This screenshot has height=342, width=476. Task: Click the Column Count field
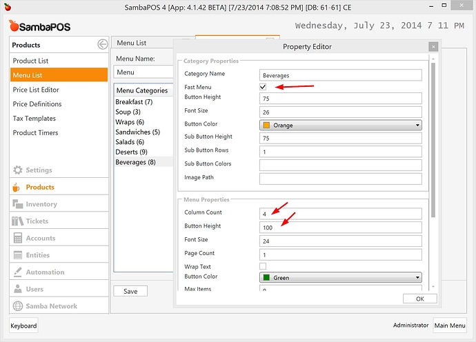tap(341, 214)
